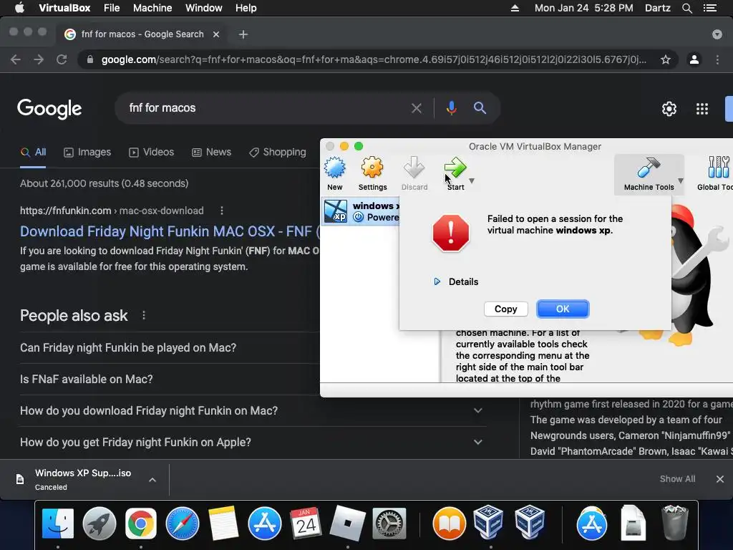The width and height of the screenshot is (733, 550).
Task: Open Finder from the Dock
Action: [58, 524]
